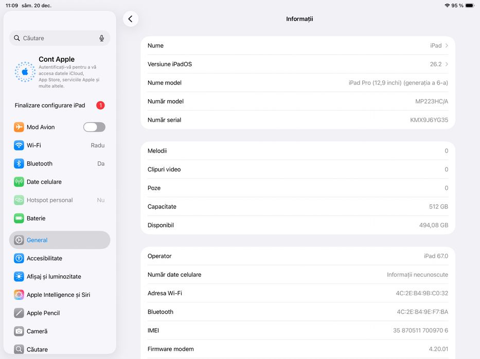Tap the battery status bar icon
This screenshot has height=359, width=480.
pos(470,6)
